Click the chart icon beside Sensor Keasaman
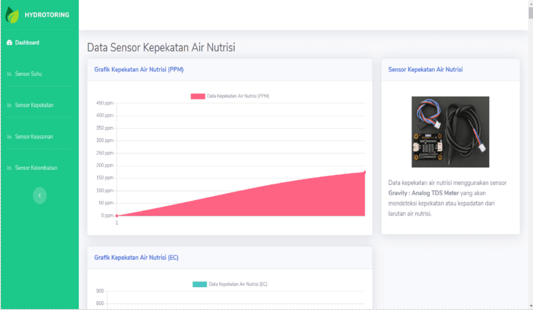The width and height of the screenshot is (533, 310). 9,137
